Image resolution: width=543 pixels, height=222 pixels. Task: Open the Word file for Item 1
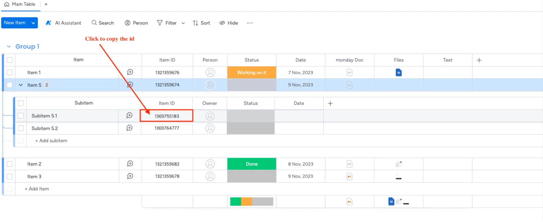click(x=399, y=72)
